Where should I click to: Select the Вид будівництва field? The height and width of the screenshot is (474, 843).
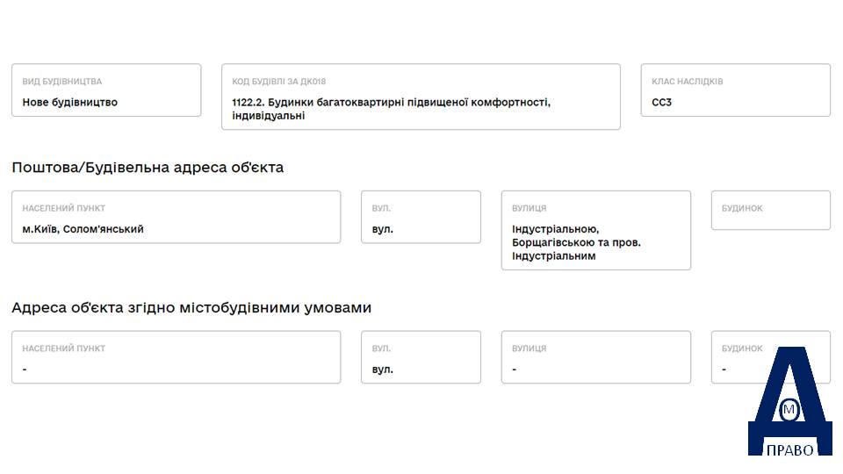(106, 90)
